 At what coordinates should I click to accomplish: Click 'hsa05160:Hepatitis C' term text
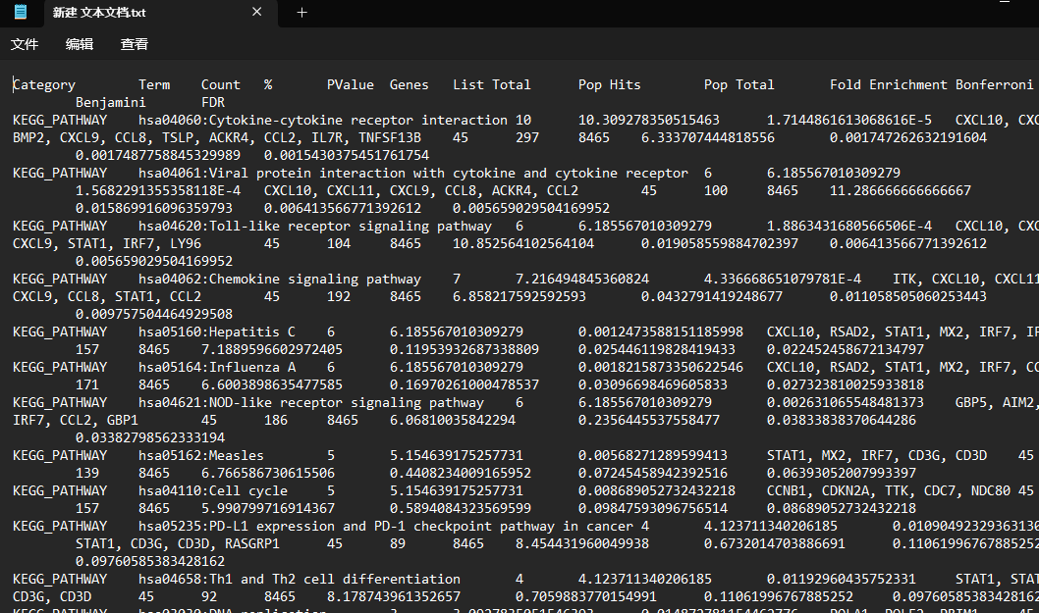coord(217,332)
